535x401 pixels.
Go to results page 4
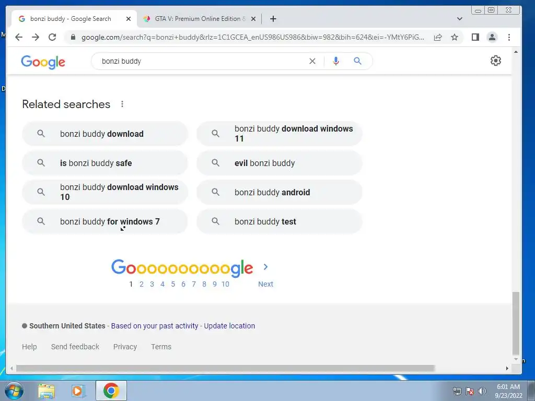click(x=162, y=284)
